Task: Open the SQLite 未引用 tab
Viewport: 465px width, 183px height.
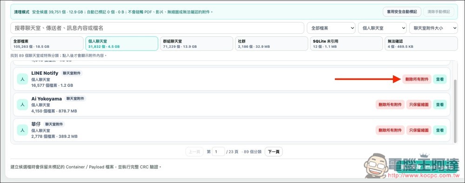Action: pyautogui.click(x=346, y=44)
